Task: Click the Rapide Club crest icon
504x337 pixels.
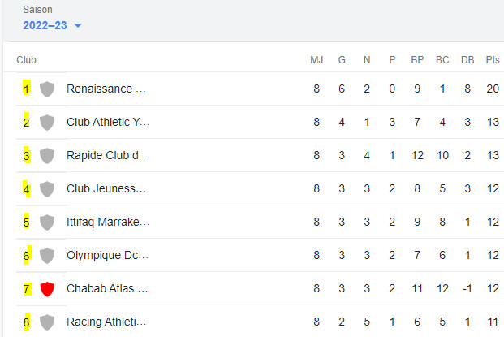Action: pos(47,155)
